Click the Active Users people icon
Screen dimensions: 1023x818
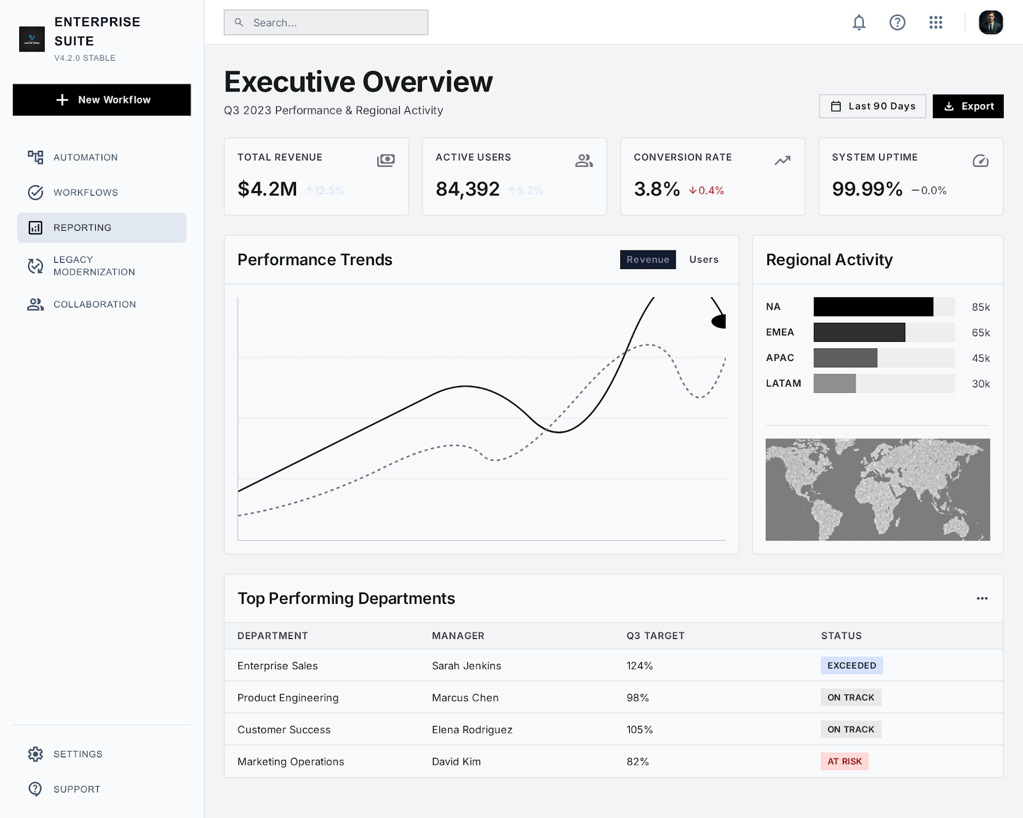tap(584, 160)
